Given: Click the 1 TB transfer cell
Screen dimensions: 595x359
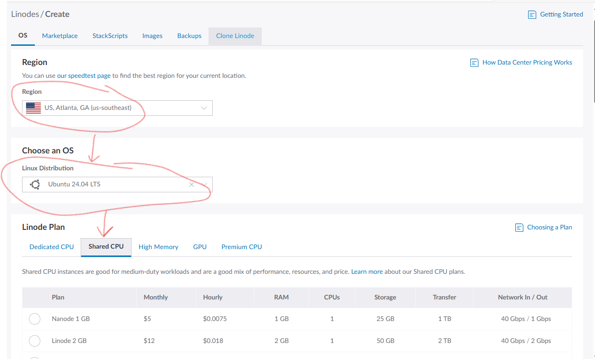Looking at the screenshot, I should click(x=445, y=319).
